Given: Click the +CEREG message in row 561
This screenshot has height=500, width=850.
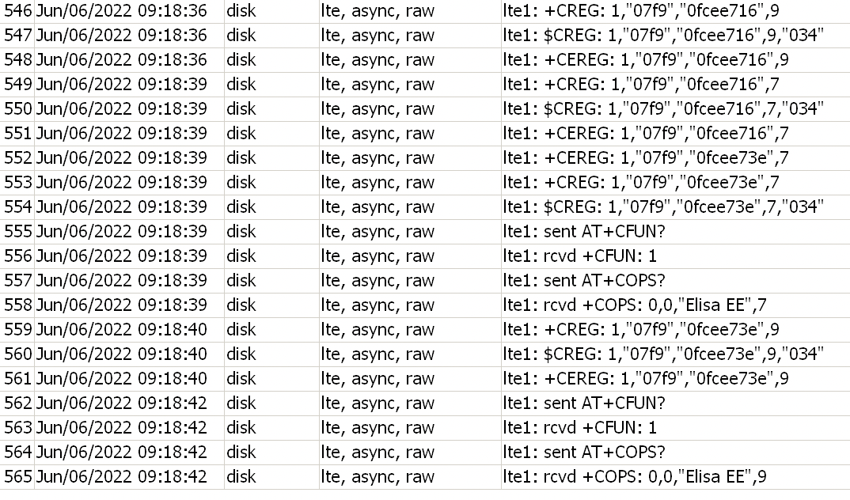Looking at the screenshot, I should [x=646, y=379].
